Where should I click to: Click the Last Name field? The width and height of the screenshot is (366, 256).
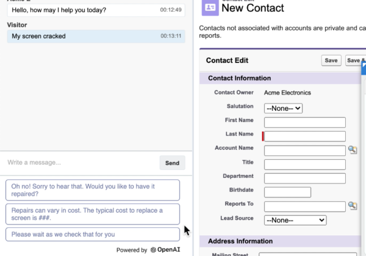click(305, 137)
